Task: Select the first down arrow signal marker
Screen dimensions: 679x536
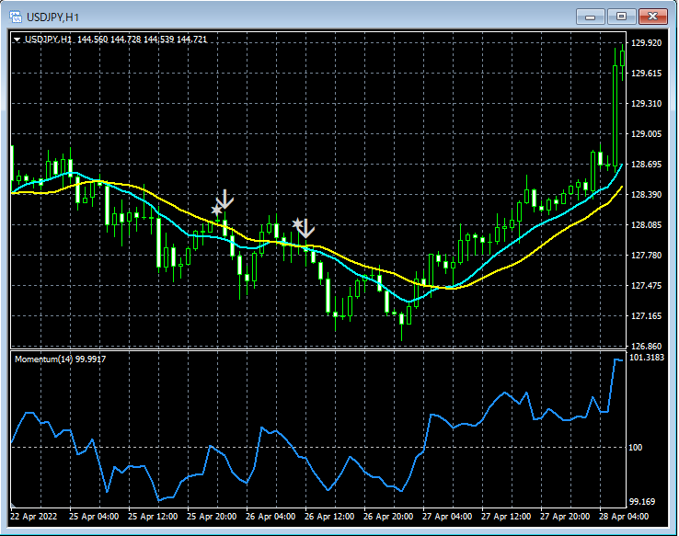Action: [224, 200]
